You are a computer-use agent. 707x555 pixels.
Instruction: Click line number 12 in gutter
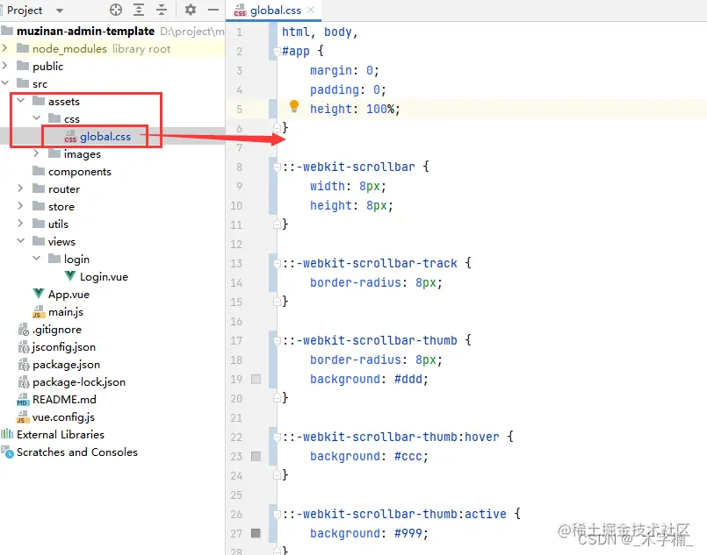236,244
